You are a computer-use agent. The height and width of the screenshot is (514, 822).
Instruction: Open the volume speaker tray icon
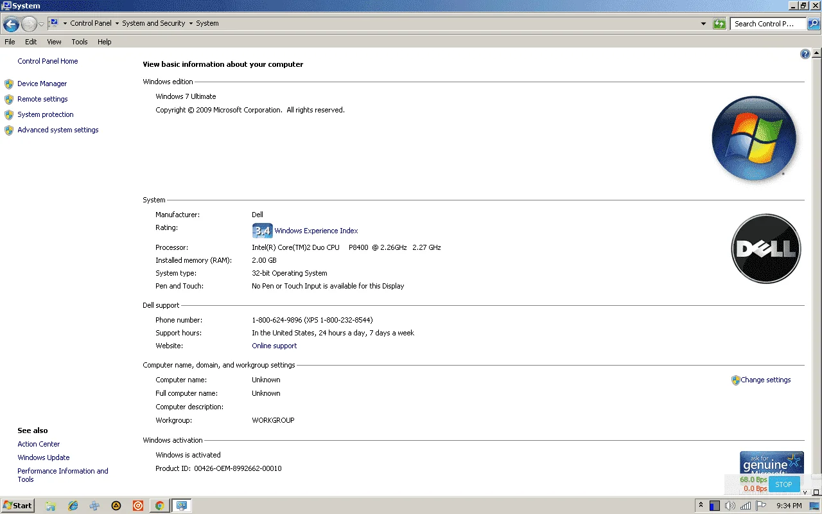pyautogui.click(x=730, y=506)
